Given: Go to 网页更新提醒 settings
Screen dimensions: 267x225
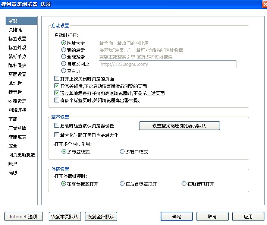Looking at the screenshot, I should (x=21, y=155).
